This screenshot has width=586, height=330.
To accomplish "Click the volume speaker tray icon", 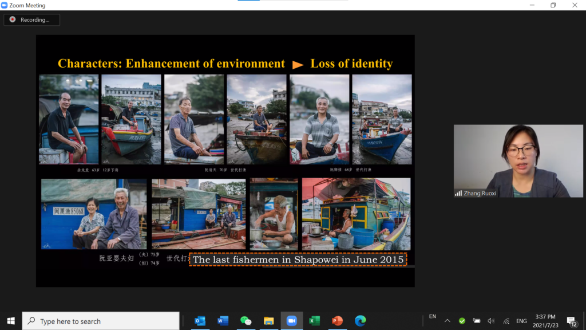I will 491,321.
